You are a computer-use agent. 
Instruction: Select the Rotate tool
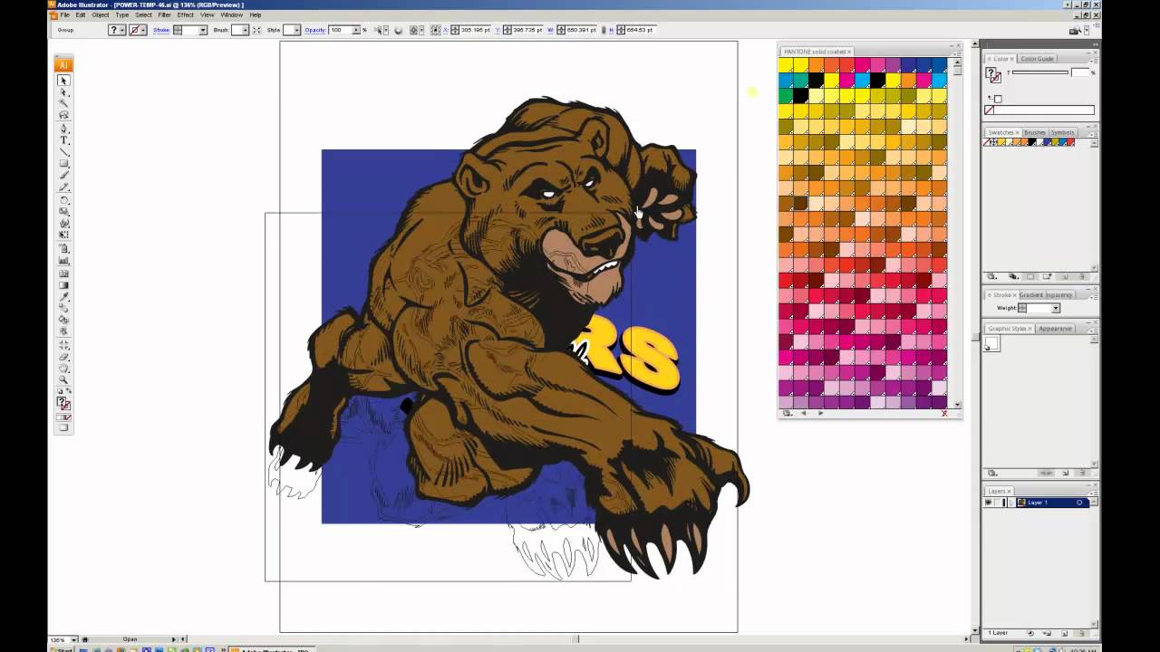coord(63,199)
